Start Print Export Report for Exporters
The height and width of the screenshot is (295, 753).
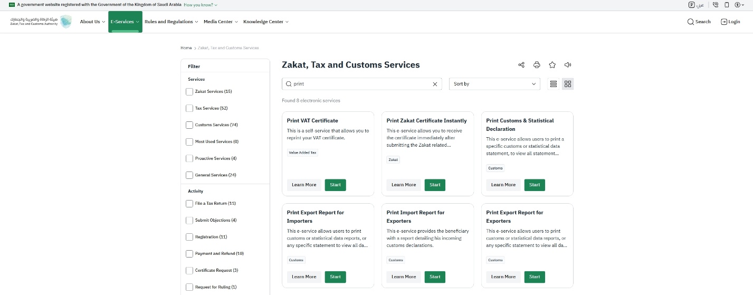535,277
